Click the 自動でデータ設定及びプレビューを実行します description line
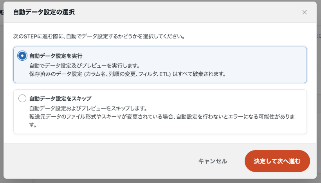Image resolution: width=321 pixels, height=183 pixels. tap(84, 65)
